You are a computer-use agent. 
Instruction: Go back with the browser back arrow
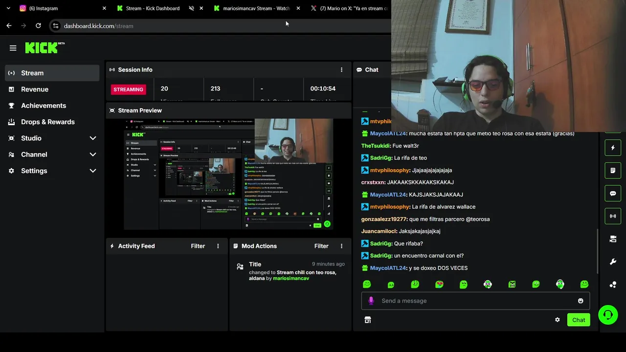pyautogui.click(x=9, y=26)
